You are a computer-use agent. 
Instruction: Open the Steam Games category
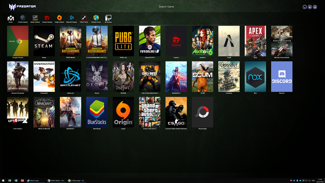[35, 18]
